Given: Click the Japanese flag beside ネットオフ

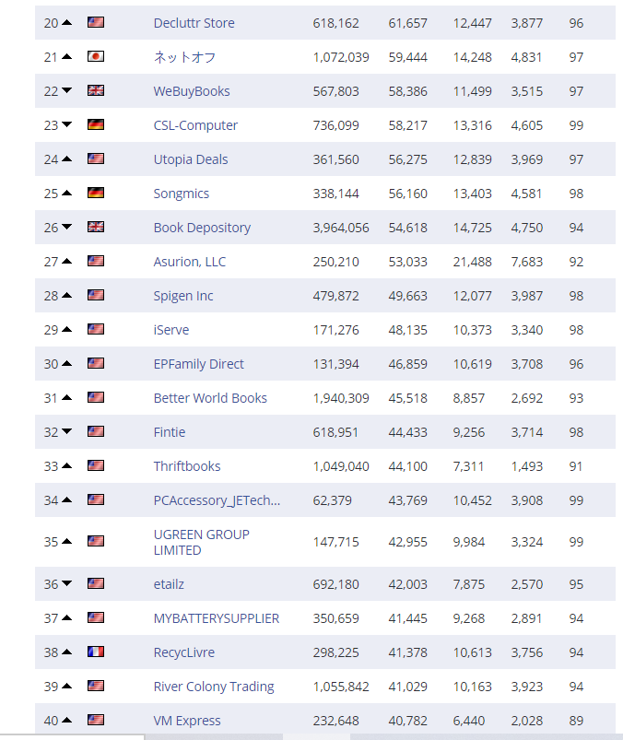Looking at the screenshot, I should tap(96, 57).
